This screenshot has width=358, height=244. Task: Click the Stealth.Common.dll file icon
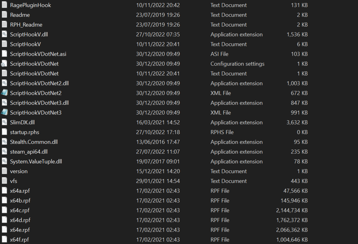click(4, 142)
